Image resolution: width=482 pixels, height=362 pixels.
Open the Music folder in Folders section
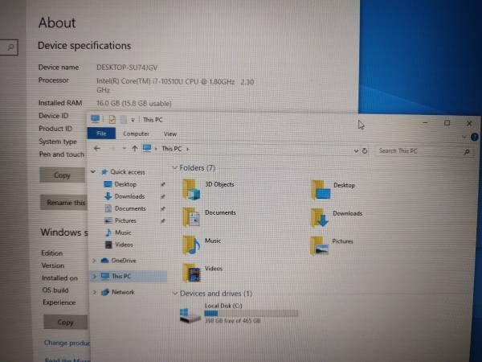[191, 245]
